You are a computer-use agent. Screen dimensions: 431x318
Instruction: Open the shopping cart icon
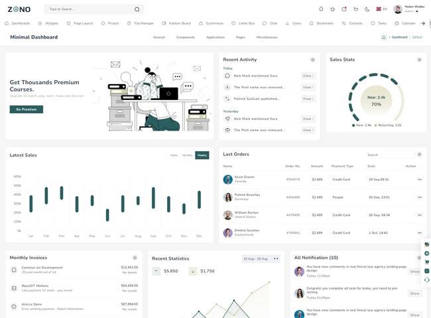click(356, 9)
